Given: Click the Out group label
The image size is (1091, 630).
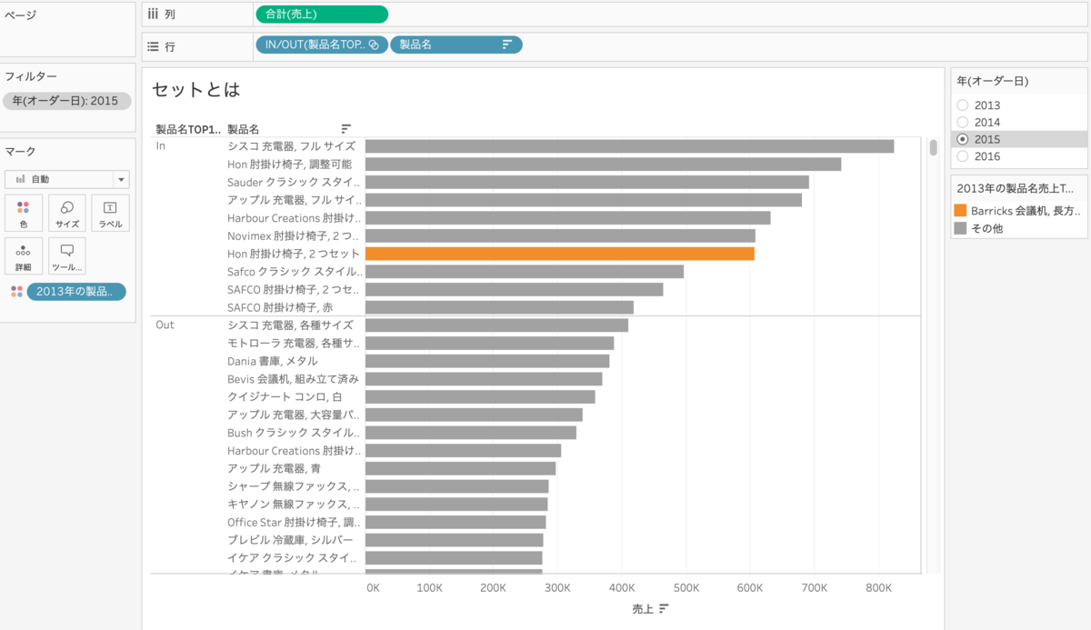Looking at the screenshot, I should (165, 325).
